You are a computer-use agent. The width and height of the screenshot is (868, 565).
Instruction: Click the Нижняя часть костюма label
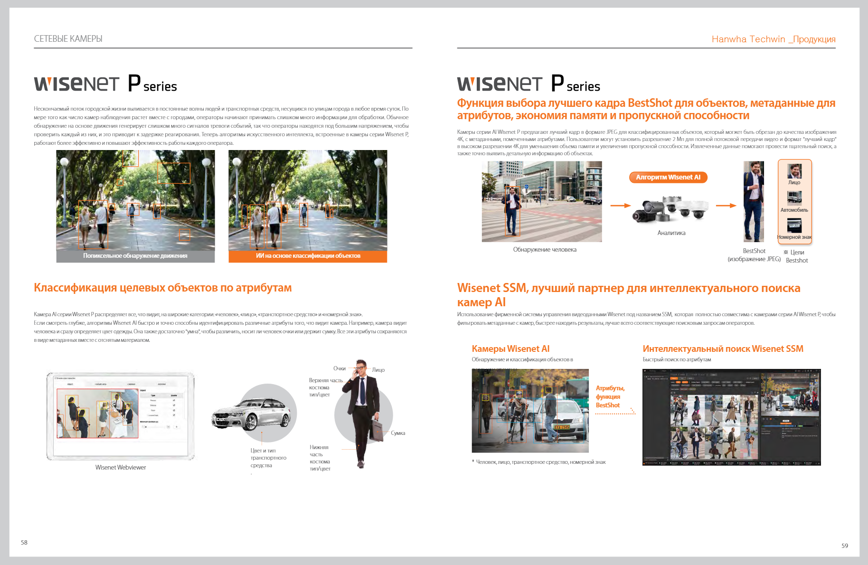point(320,458)
